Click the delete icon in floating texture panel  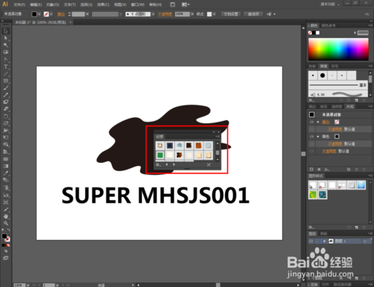209,164
